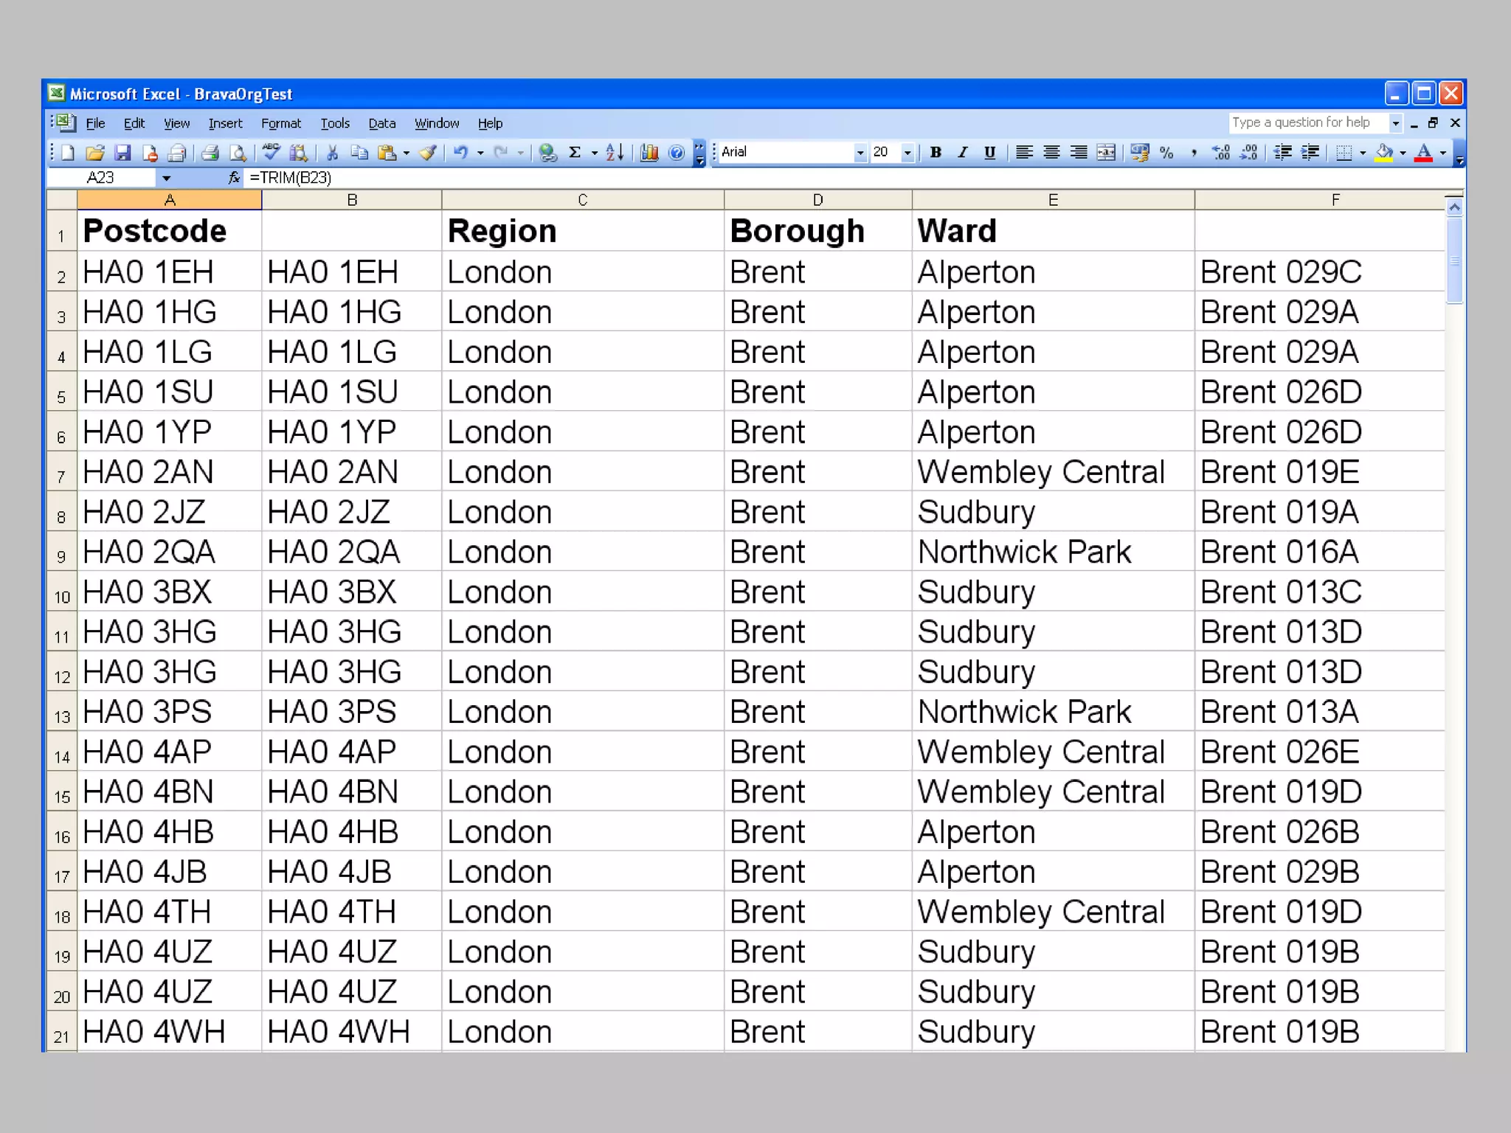Screen dimensions: 1511x1133
Task: Apply the yellow Fill Color bucket
Action: tap(1384, 153)
